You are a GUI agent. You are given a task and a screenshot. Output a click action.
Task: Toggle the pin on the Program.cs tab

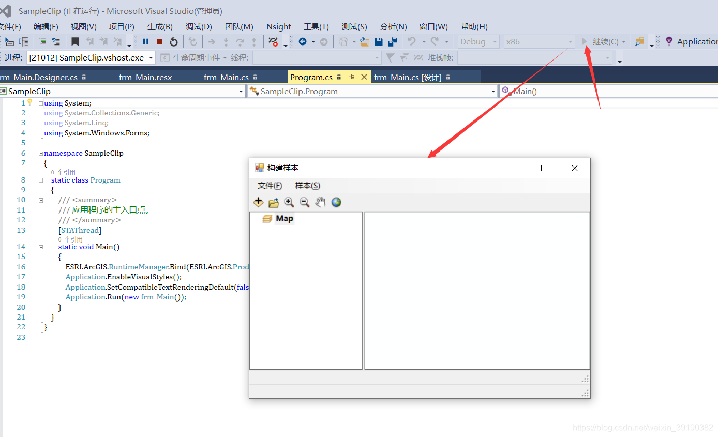[352, 77]
